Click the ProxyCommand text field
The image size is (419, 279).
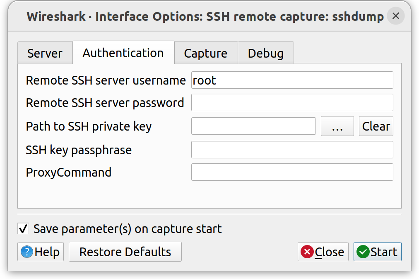click(x=292, y=172)
